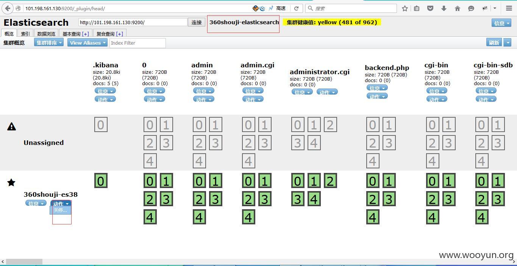The width and height of the screenshot is (517, 266).
Task: Click assigned shard 0 of .kibana index
Action: 101,181
